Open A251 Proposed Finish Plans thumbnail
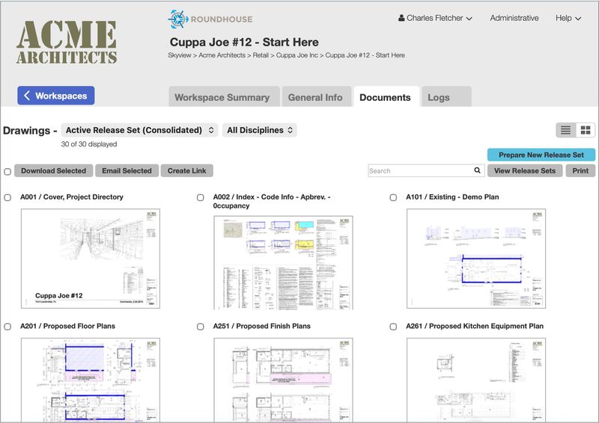The width and height of the screenshot is (599, 423). (x=283, y=380)
